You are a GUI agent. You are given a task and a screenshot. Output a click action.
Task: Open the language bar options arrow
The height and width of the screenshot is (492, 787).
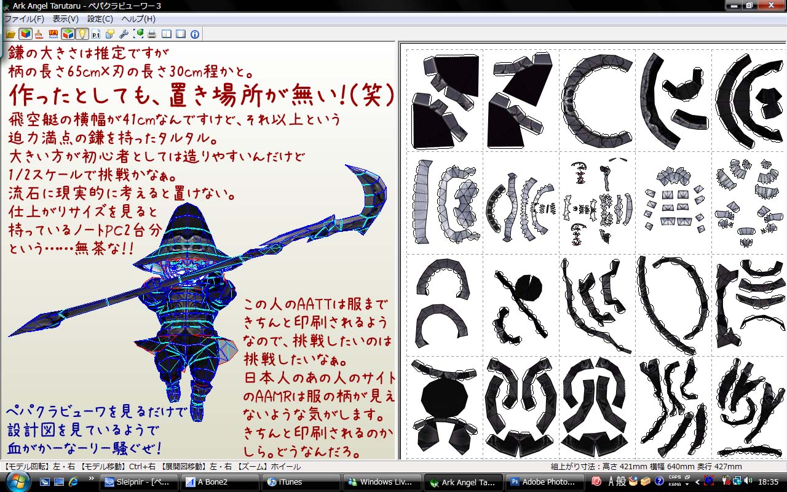pyautogui.click(x=686, y=485)
